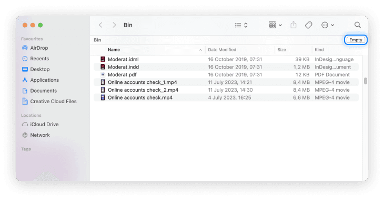Click the Recents clock icon

[25, 59]
